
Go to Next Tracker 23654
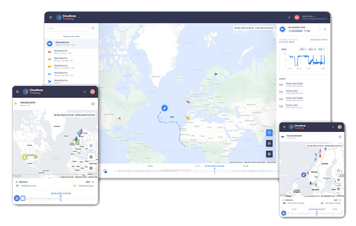[x=84, y=184]
